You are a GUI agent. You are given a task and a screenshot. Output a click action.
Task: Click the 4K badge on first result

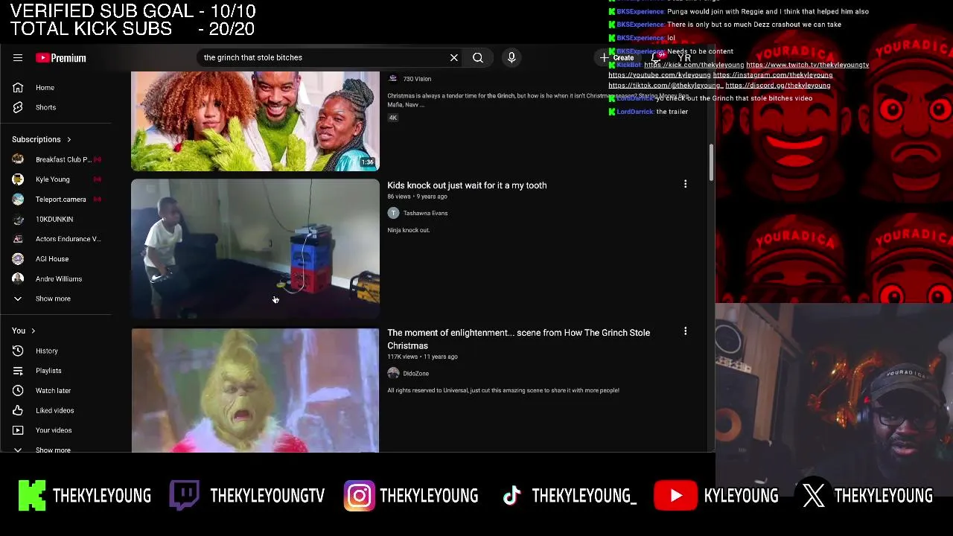pos(393,118)
